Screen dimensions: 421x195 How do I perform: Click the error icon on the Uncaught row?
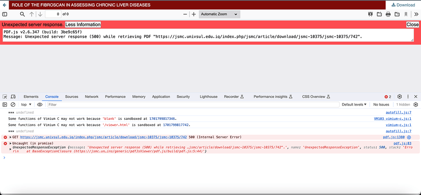coord(5,144)
